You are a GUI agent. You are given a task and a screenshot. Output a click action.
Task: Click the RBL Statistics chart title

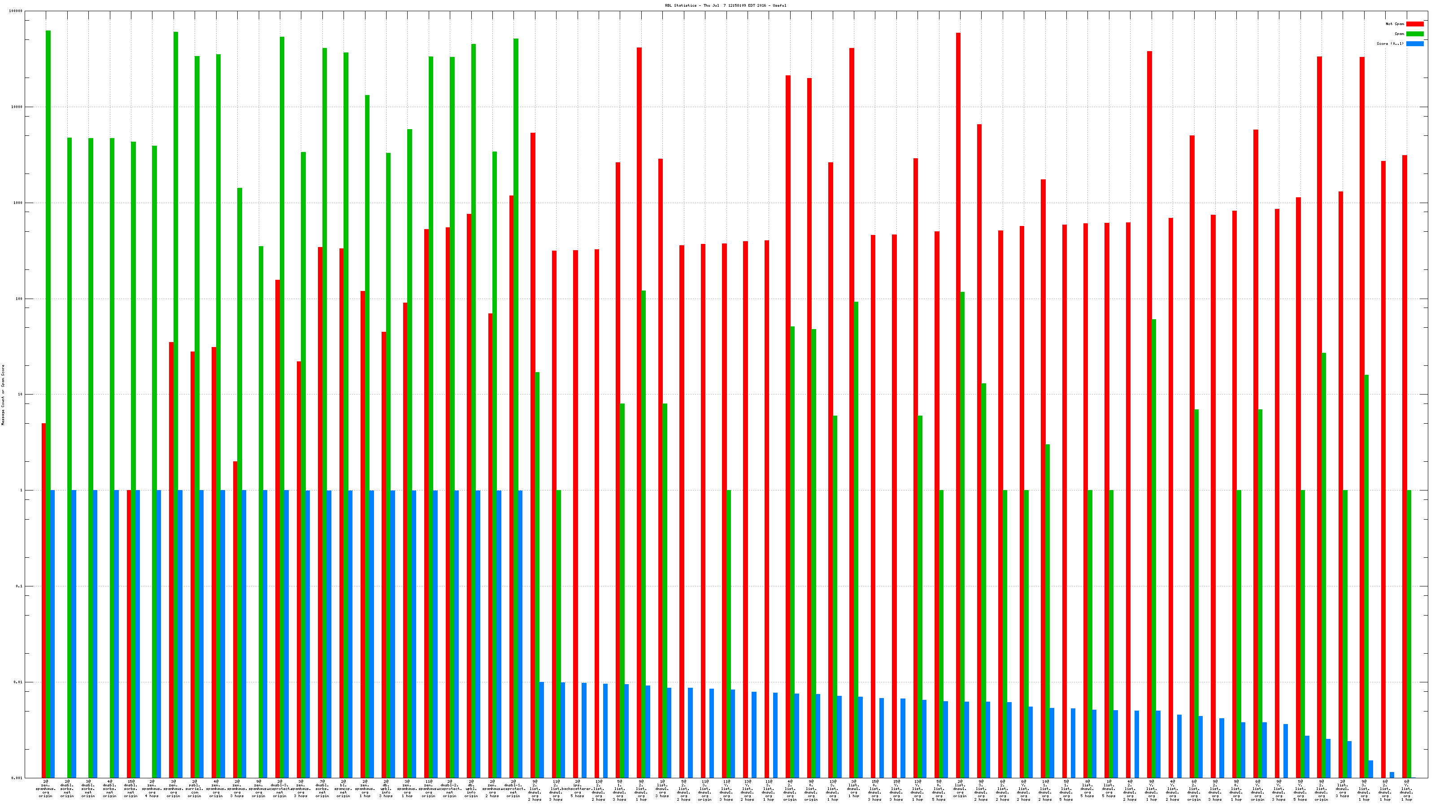tap(725, 5)
